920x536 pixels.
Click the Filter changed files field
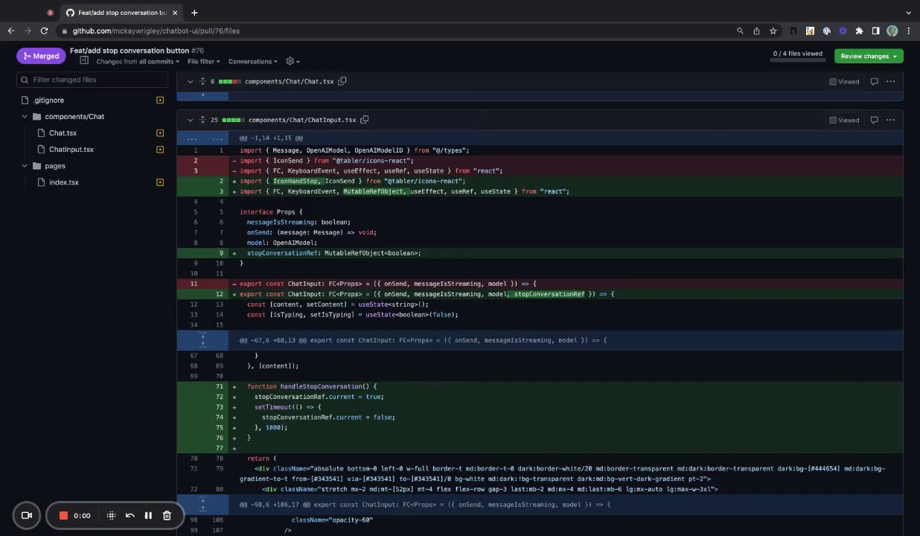[x=92, y=80]
